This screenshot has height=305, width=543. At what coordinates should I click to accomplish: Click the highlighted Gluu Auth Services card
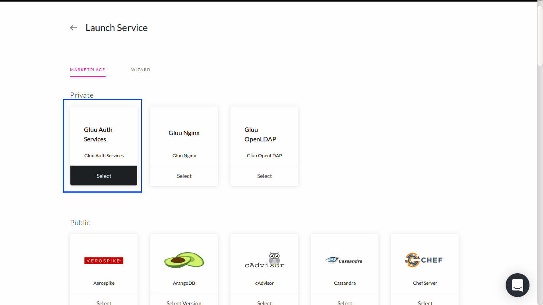pyautogui.click(x=104, y=135)
